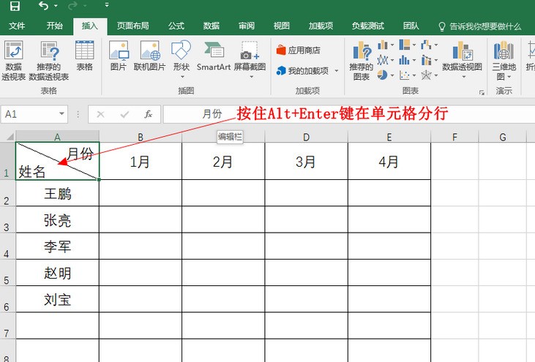Insert a waterfall or stock chart
The image size is (535, 362).
426,45
